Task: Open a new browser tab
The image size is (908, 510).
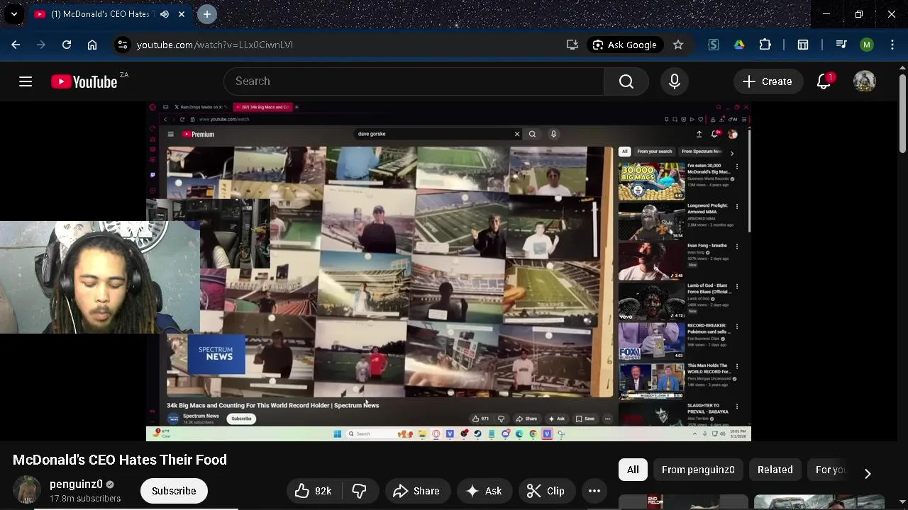Action: coord(206,14)
